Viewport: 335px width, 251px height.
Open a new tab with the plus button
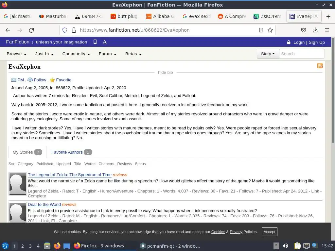pyautogui.click(x=328, y=16)
